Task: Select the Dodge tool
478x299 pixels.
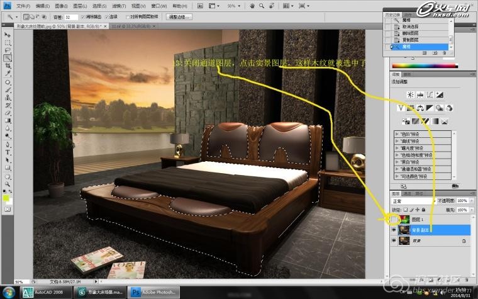Action: (x=8, y=136)
